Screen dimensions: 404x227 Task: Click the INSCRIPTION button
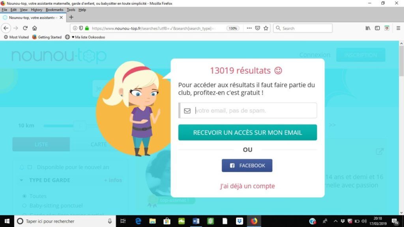361,55
